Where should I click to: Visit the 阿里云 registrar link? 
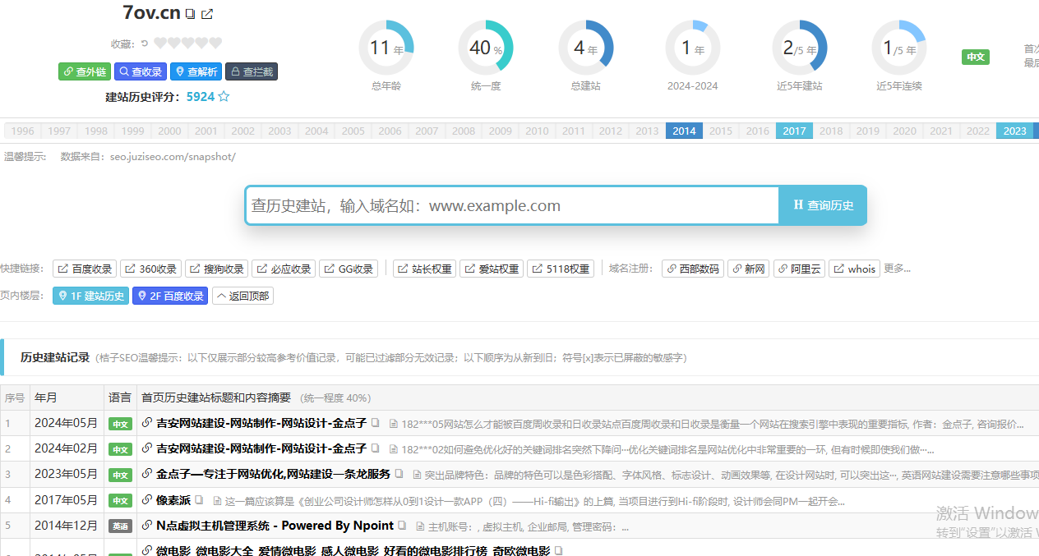799,268
